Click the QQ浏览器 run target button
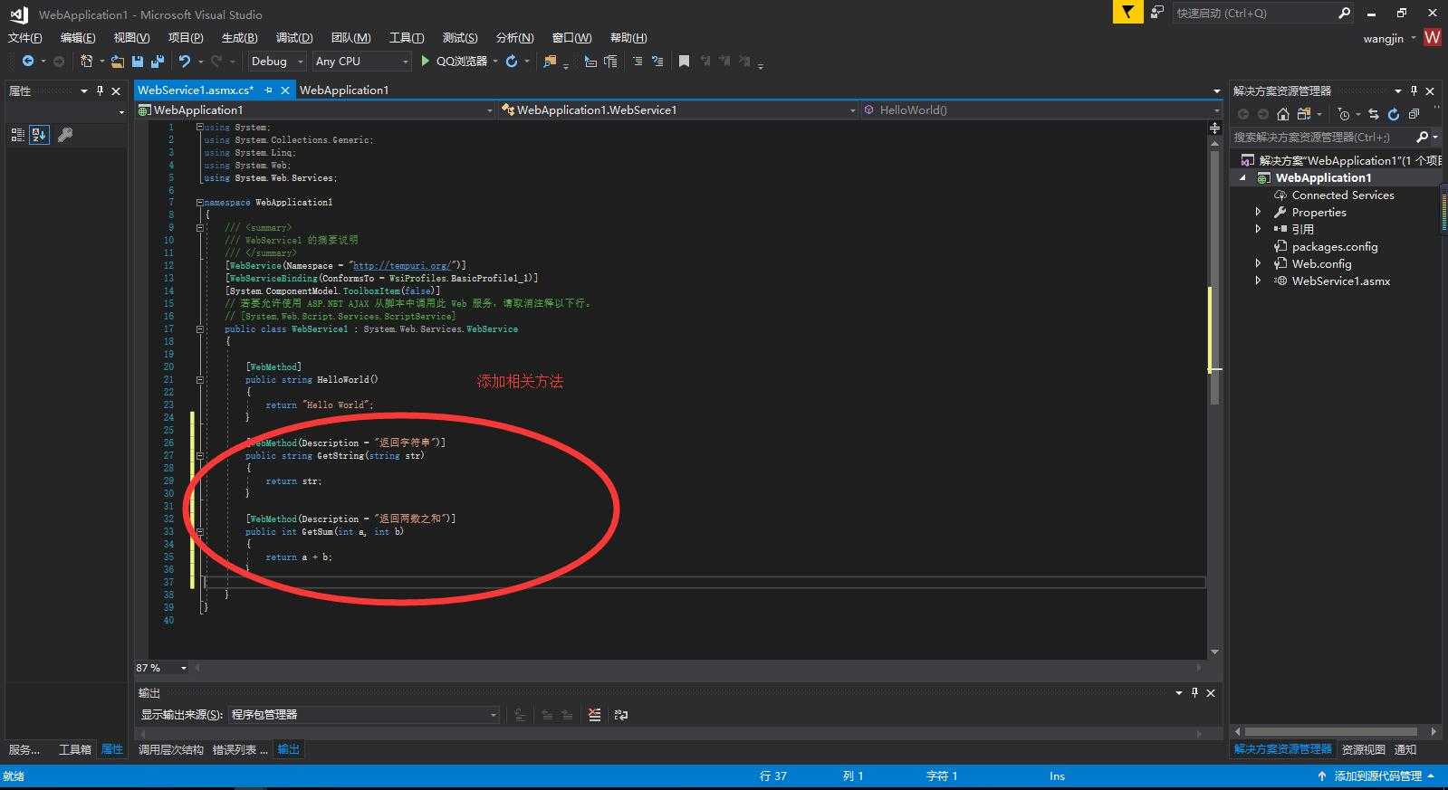1448x790 pixels. click(x=461, y=61)
